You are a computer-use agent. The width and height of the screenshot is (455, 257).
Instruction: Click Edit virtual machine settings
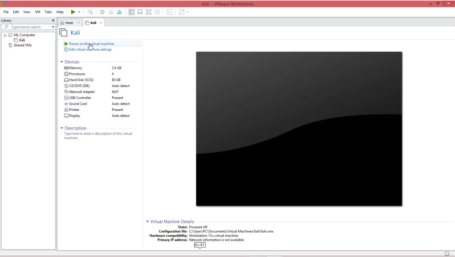tap(90, 49)
